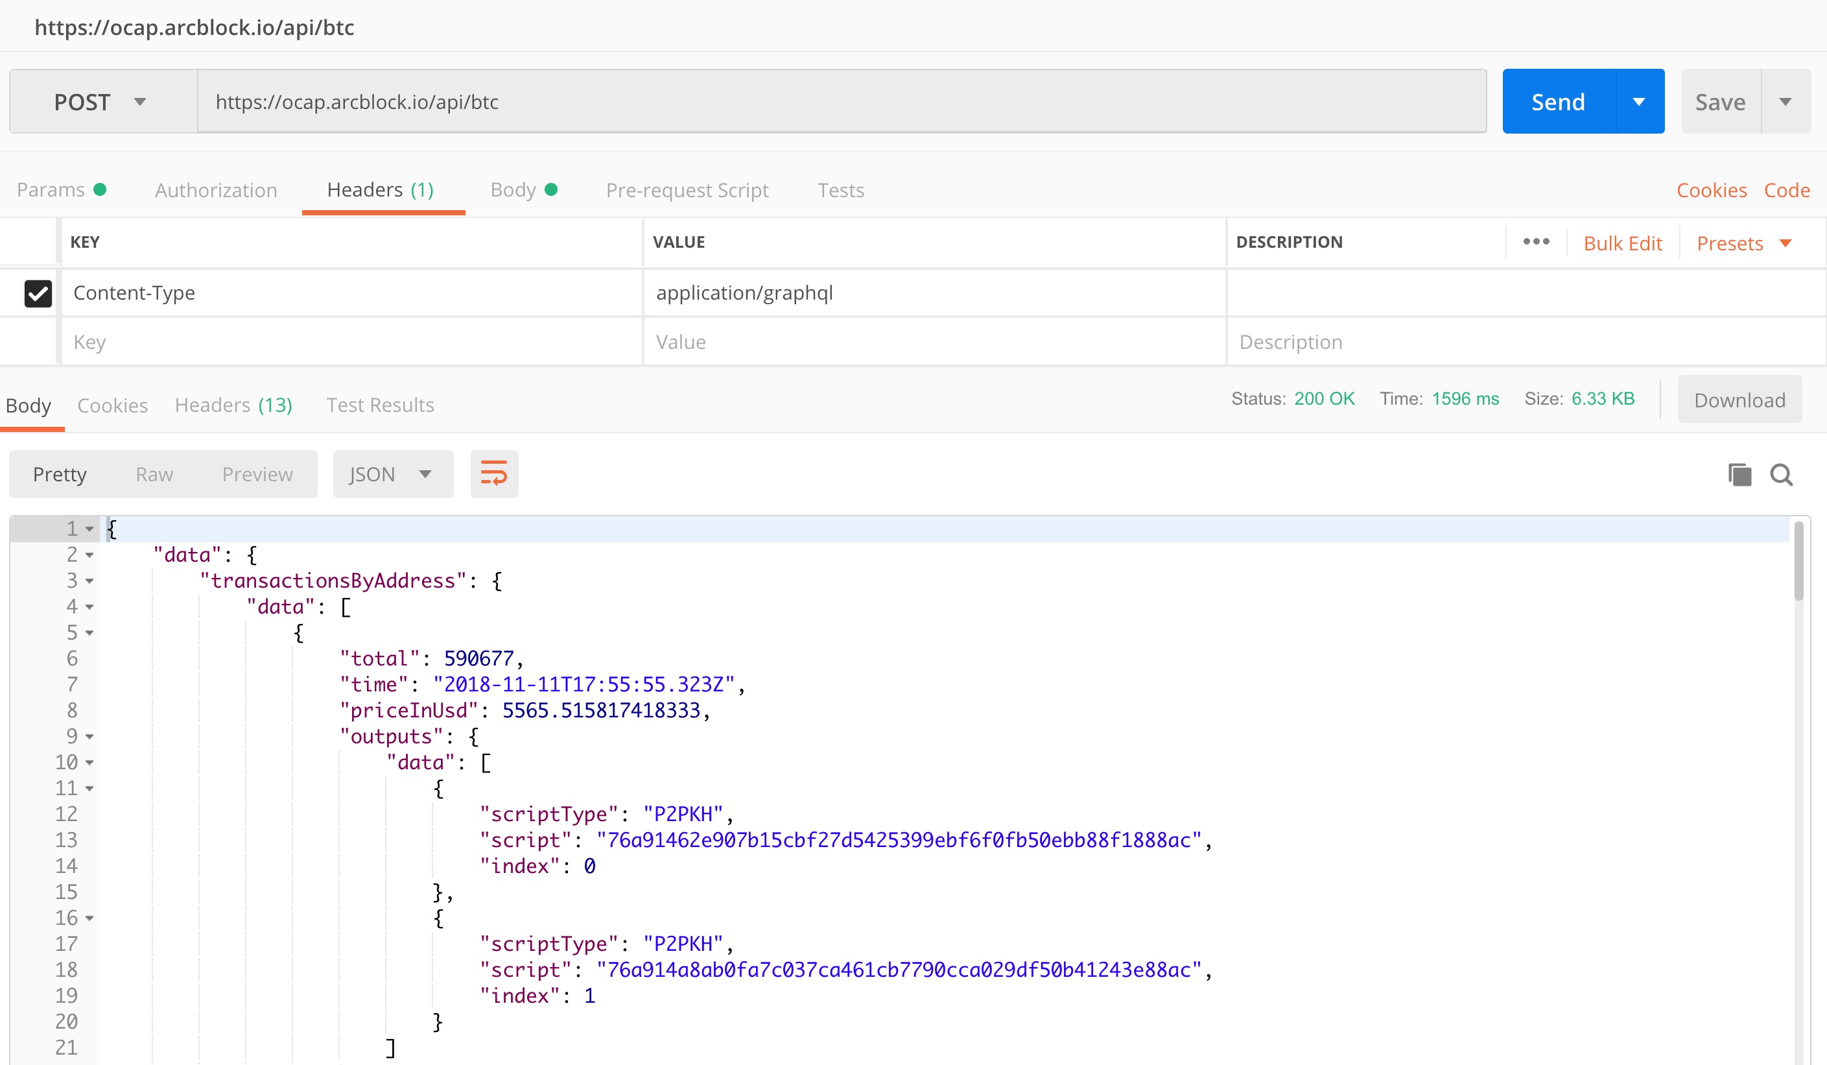Click the VALUE column header
Viewport: 1827px width, 1065px height.
click(679, 243)
